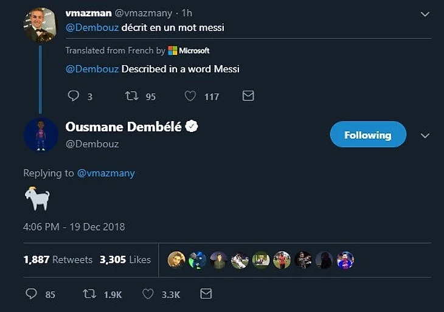Like vmazman's tweet with 117 likes
This screenshot has height=312, width=444.
pyautogui.click(x=190, y=96)
